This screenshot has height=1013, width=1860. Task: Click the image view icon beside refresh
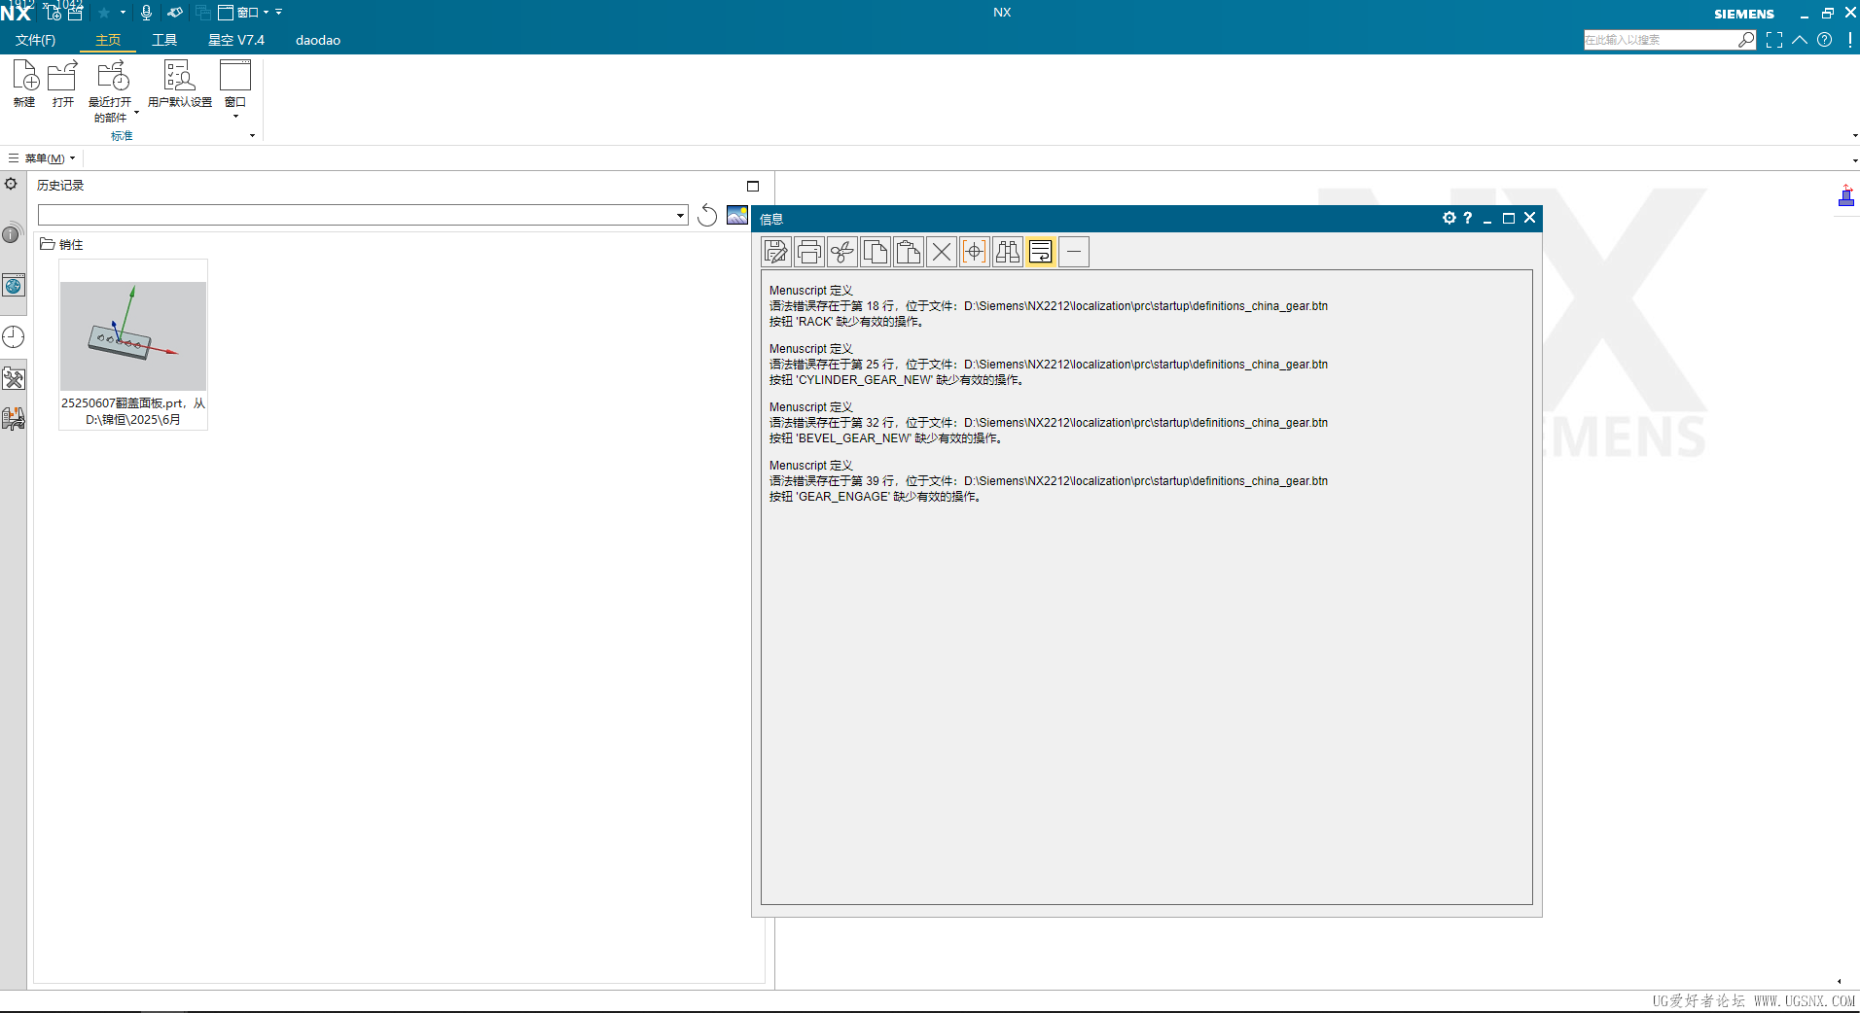point(737,215)
